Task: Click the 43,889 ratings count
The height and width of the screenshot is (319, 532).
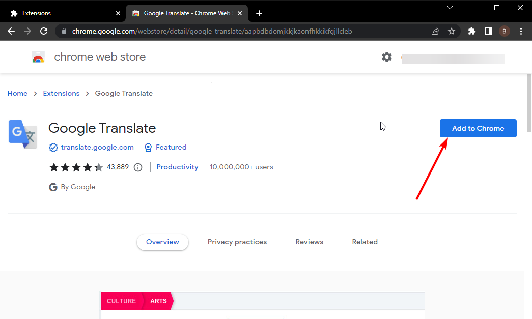Action: (x=118, y=167)
